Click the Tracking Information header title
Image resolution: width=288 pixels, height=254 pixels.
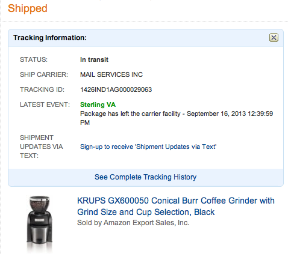coord(50,38)
